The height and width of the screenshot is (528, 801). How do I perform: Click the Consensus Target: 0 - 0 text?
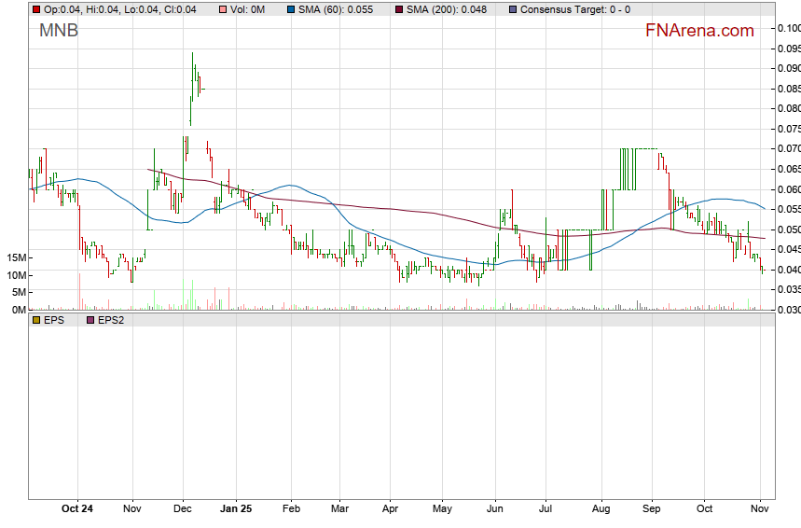574,9
